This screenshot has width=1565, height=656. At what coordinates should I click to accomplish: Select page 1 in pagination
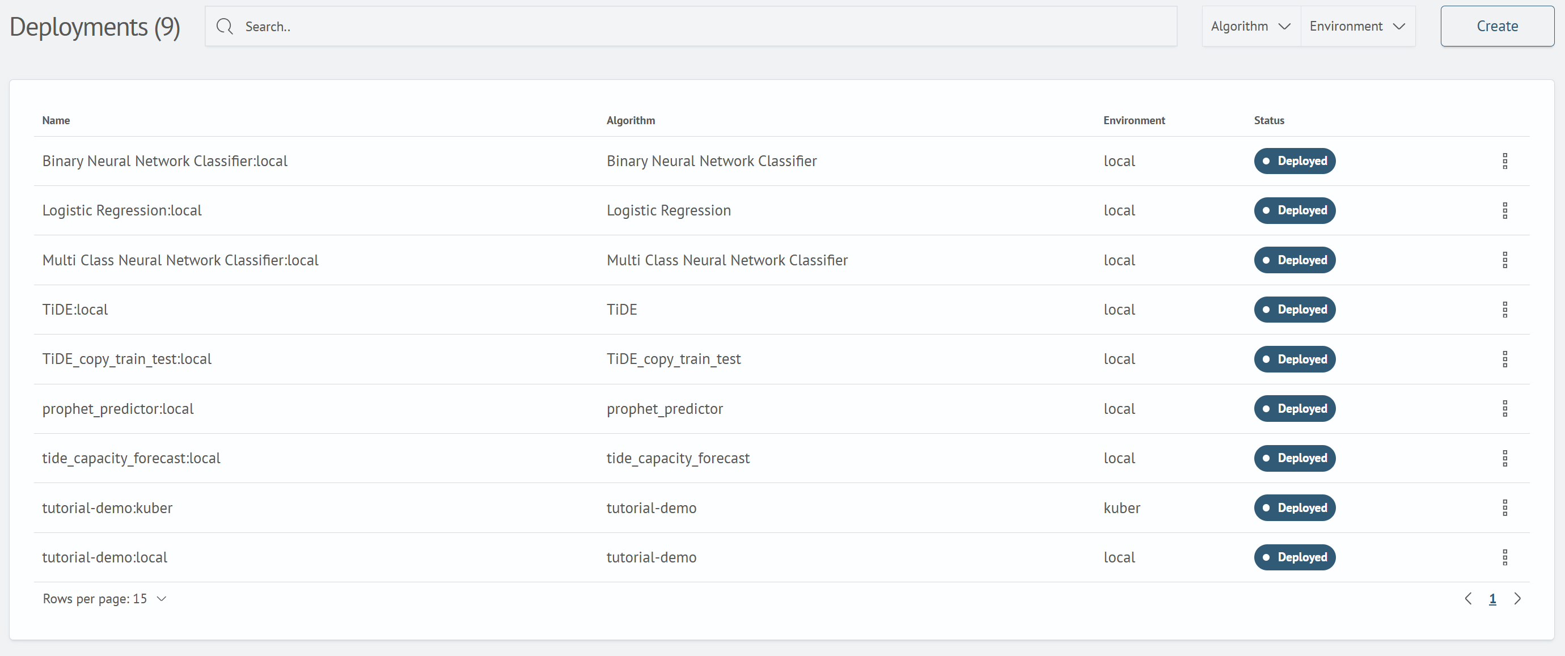click(x=1492, y=599)
